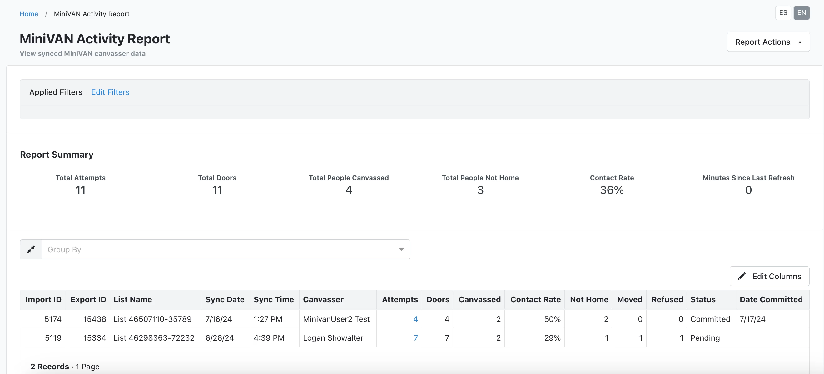Click the Group By input field
Screen dimensions: 824x374
click(217, 249)
